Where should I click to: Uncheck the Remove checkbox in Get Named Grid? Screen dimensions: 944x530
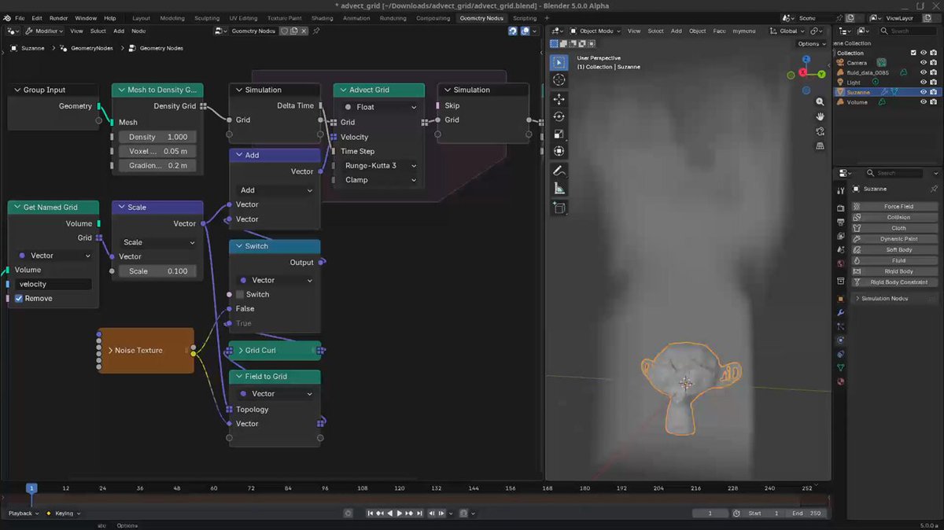(19, 298)
